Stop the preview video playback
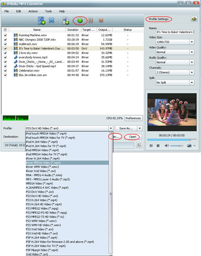This screenshot has width=201, height=256. click(158, 145)
